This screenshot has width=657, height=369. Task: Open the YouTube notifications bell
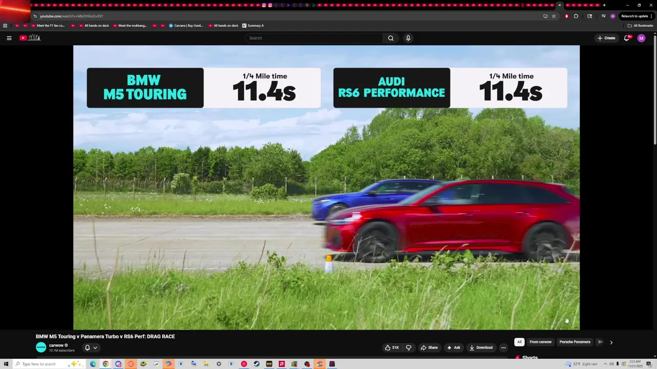coord(627,38)
